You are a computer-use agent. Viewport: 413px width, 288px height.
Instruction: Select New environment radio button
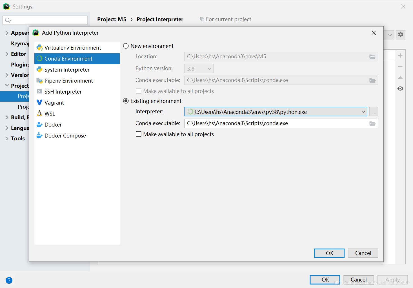[x=126, y=46]
